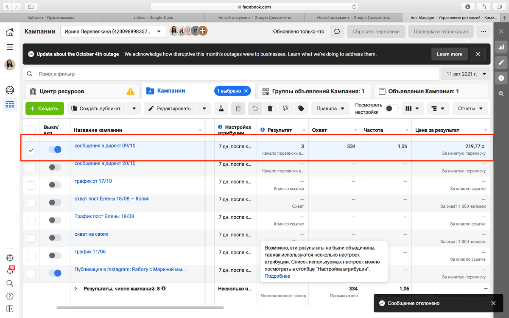Viewport: 509px width, 318px height.
Task: Open date range 11 окт 2021 dropdown
Action: tap(466, 74)
